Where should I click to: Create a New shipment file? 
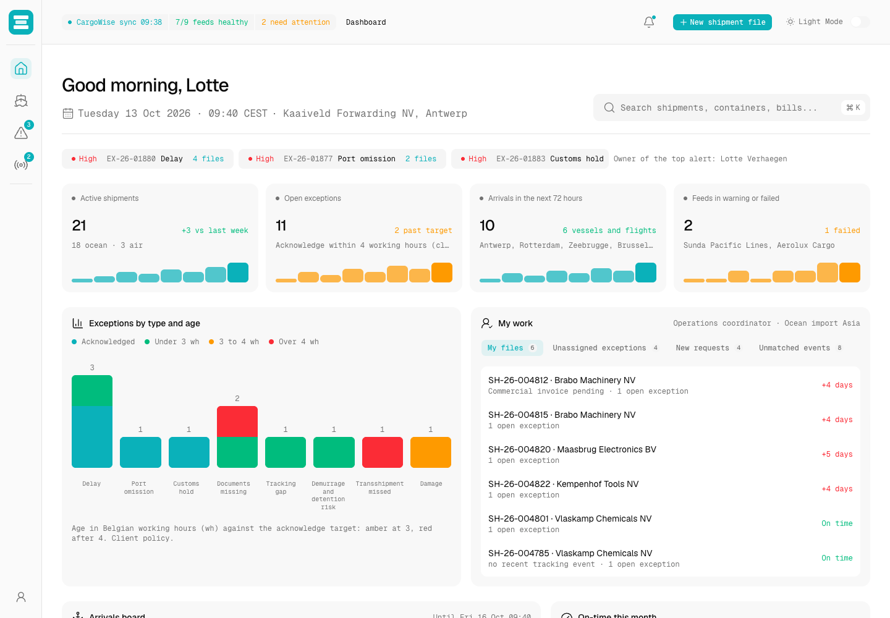pyautogui.click(x=723, y=22)
